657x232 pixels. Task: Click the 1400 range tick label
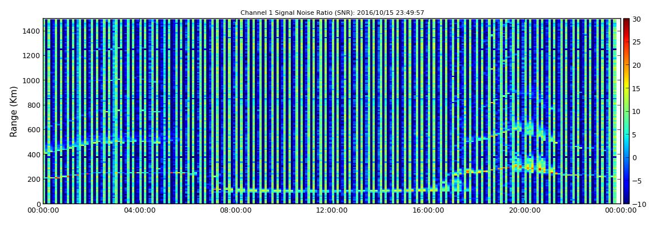point(31,31)
